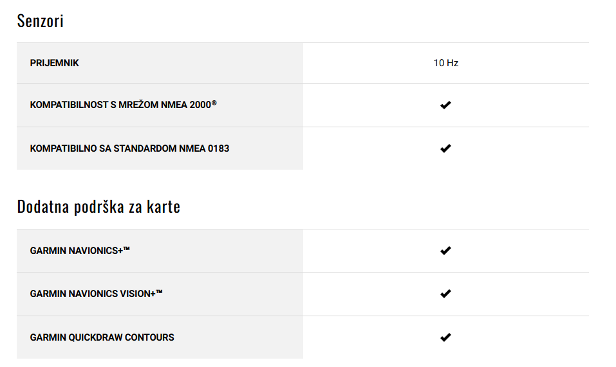The height and width of the screenshot is (367, 616).
Task: Select the Dodatna podrška za karte heading
Action: tap(98, 206)
